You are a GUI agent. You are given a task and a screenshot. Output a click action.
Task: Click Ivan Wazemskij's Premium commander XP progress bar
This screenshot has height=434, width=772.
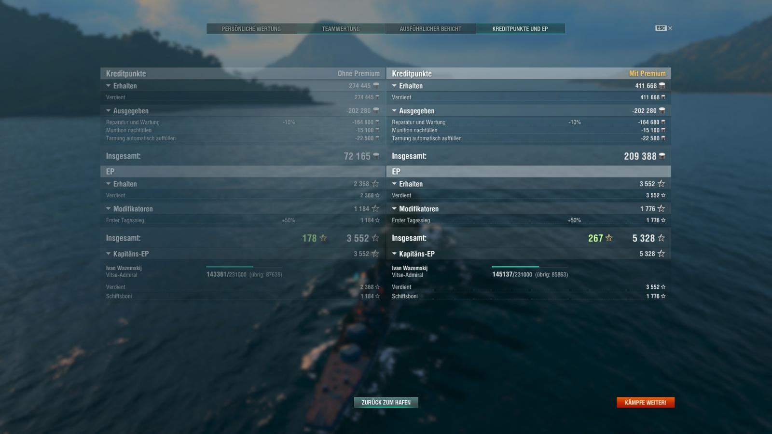530,266
